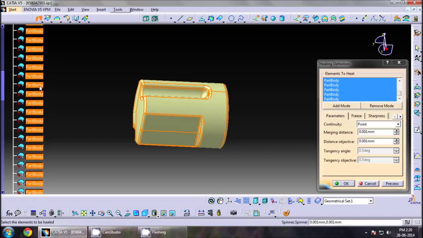Click the Preview button

pyautogui.click(x=392, y=183)
